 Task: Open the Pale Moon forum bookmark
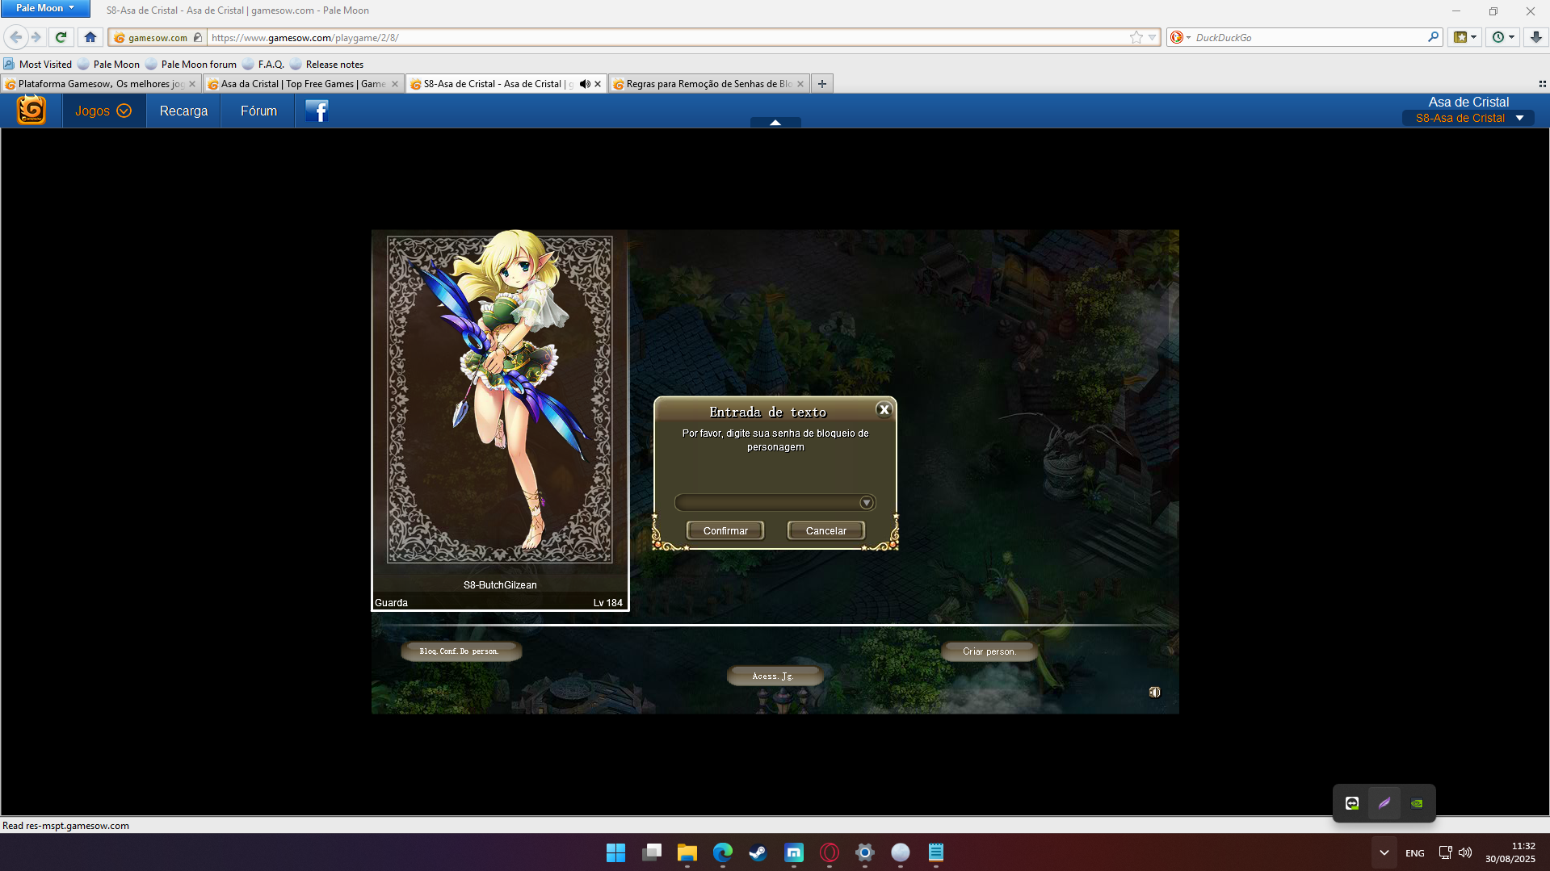pyautogui.click(x=191, y=65)
